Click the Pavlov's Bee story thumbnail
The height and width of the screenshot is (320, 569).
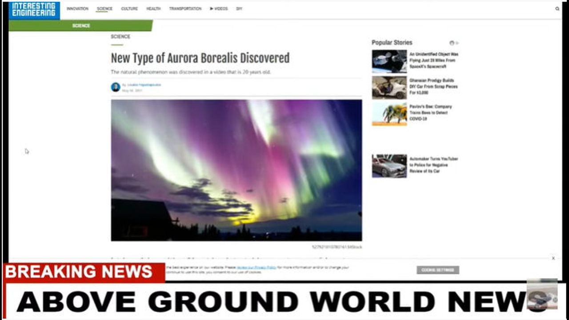pyautogui.click(x=389, y=114)
